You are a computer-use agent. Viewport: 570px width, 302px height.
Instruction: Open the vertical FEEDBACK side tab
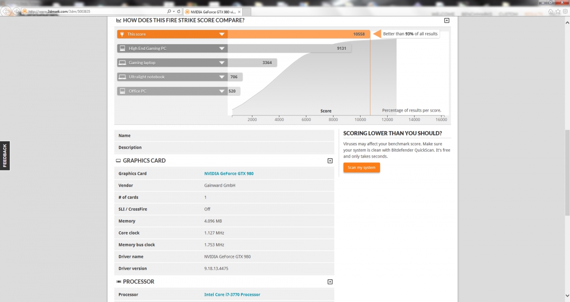coord(5,156)
